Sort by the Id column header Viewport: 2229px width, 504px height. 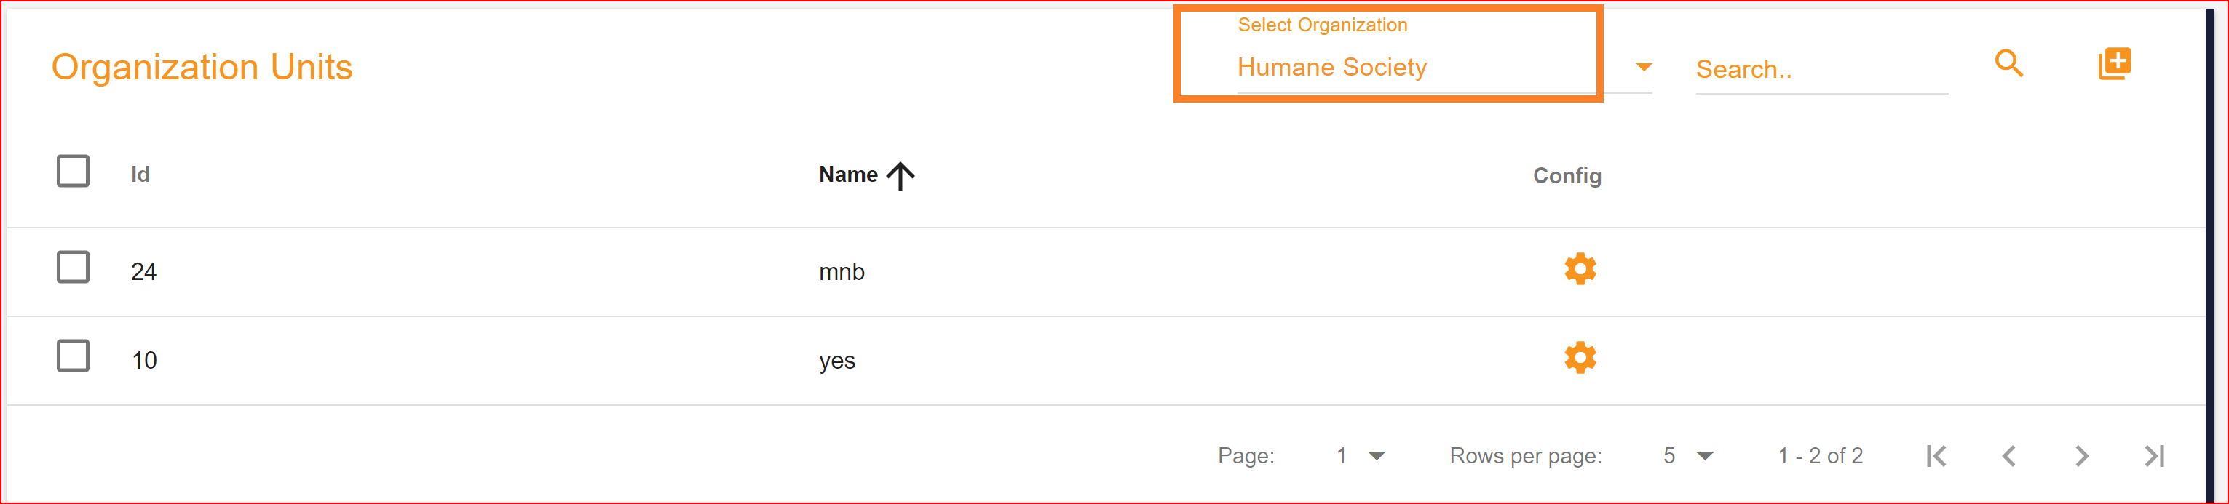pyautogui.click(x=140, y=175)
